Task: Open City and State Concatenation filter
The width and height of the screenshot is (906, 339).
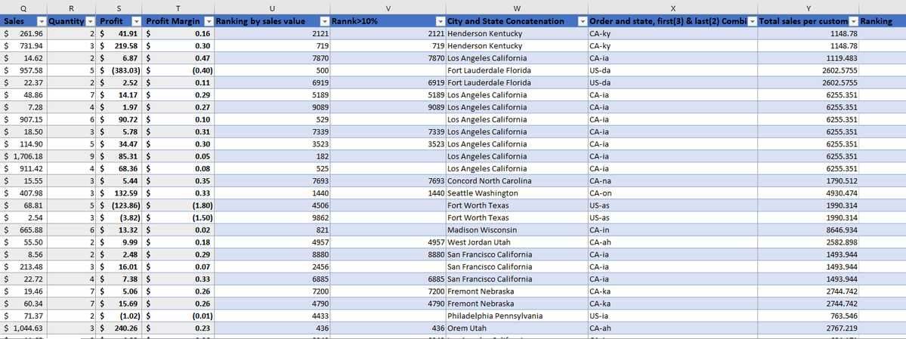Action: click(x=583, y=21)
